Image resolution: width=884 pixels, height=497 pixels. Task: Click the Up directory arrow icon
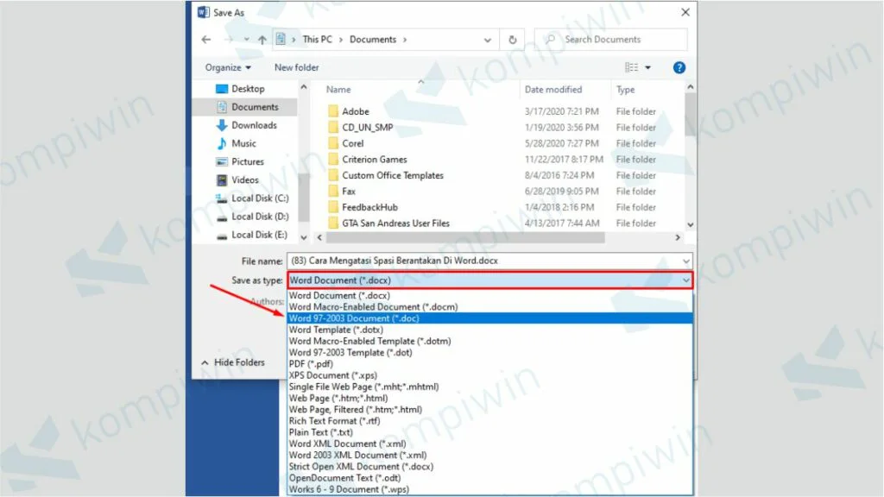point(262,40)
